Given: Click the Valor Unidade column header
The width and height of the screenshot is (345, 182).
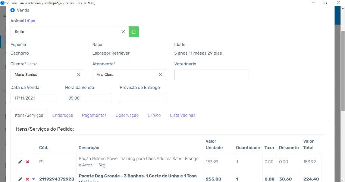Looking at the screenshot, I should coord(214,144).
